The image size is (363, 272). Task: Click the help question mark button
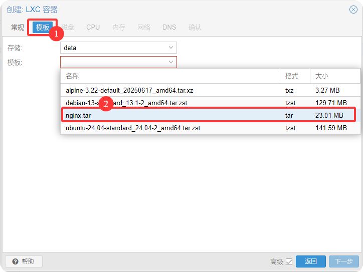(x=24, y=261)
